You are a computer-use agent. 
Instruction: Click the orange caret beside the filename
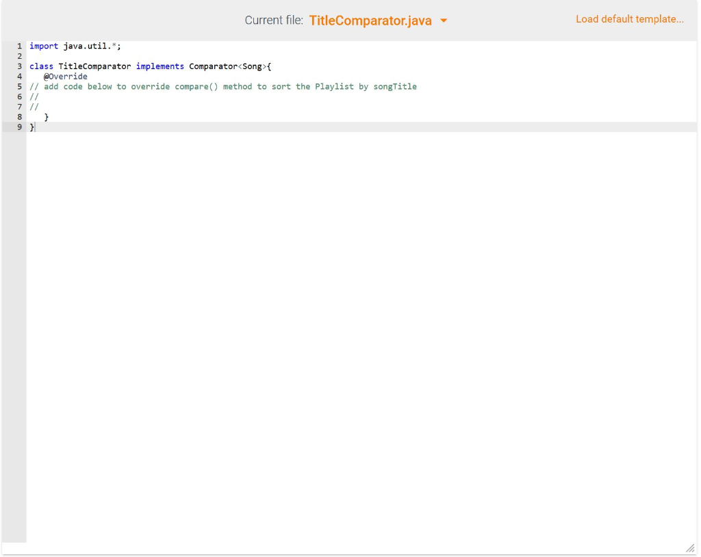[444, 20]
